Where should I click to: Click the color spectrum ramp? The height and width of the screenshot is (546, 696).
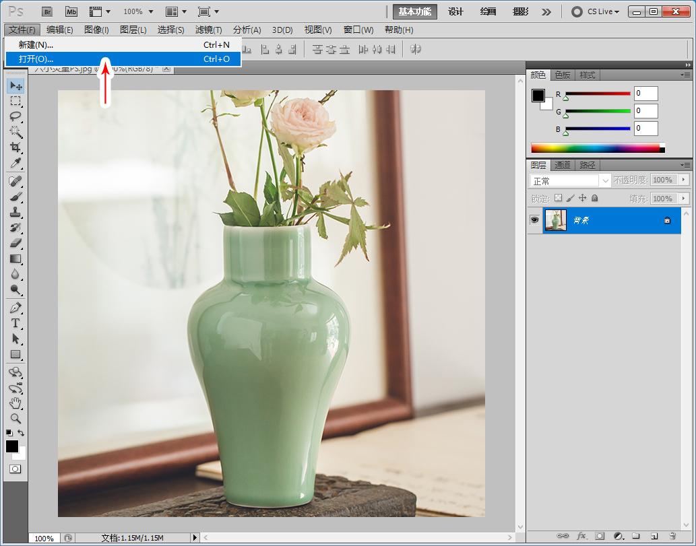coord(598,148)
